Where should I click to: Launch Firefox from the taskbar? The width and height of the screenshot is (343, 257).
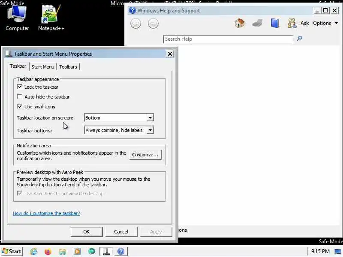click(x=48, y=251)
